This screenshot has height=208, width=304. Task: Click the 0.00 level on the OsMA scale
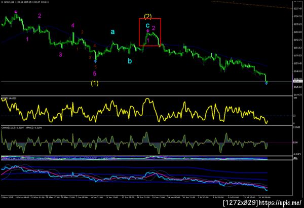pyautogui.click(x=295, y=143)
